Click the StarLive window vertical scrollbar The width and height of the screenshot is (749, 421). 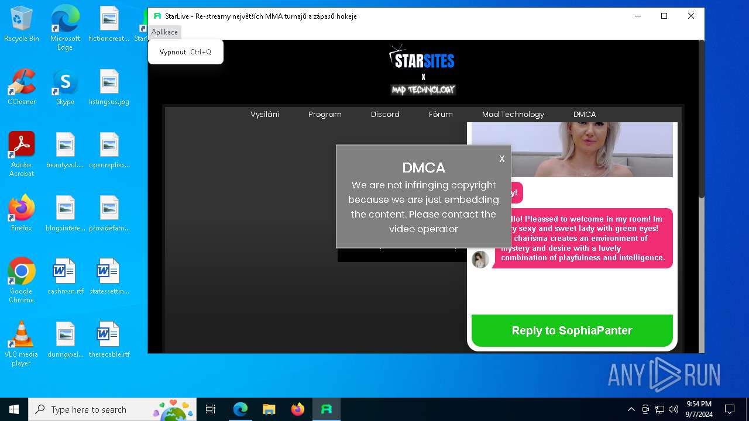coord(701,119)
